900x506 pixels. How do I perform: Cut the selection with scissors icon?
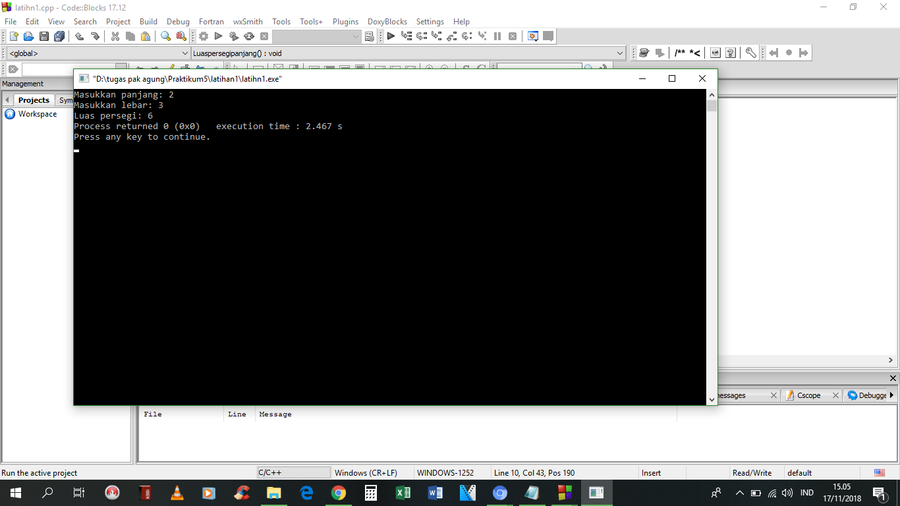coord(115,36)
